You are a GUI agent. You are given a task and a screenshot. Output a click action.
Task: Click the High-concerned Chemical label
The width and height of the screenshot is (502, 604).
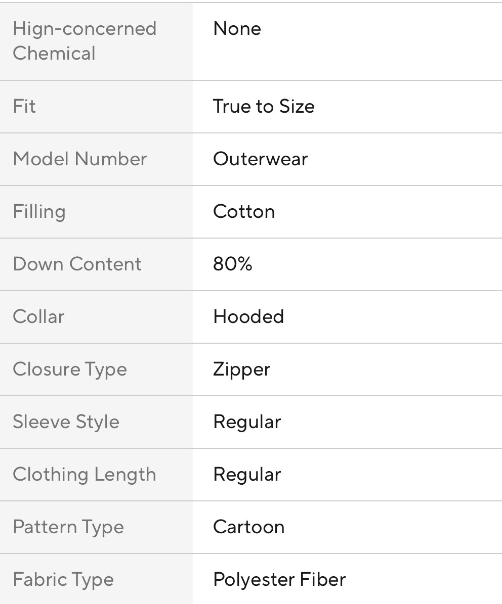pyautogui.click(x=85, y=41)
